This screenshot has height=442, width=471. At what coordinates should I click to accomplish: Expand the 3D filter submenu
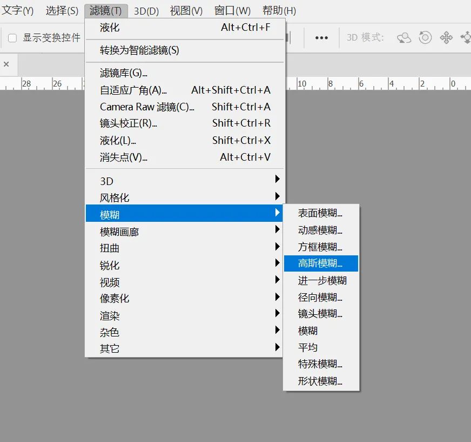click(x=184, y=181)
